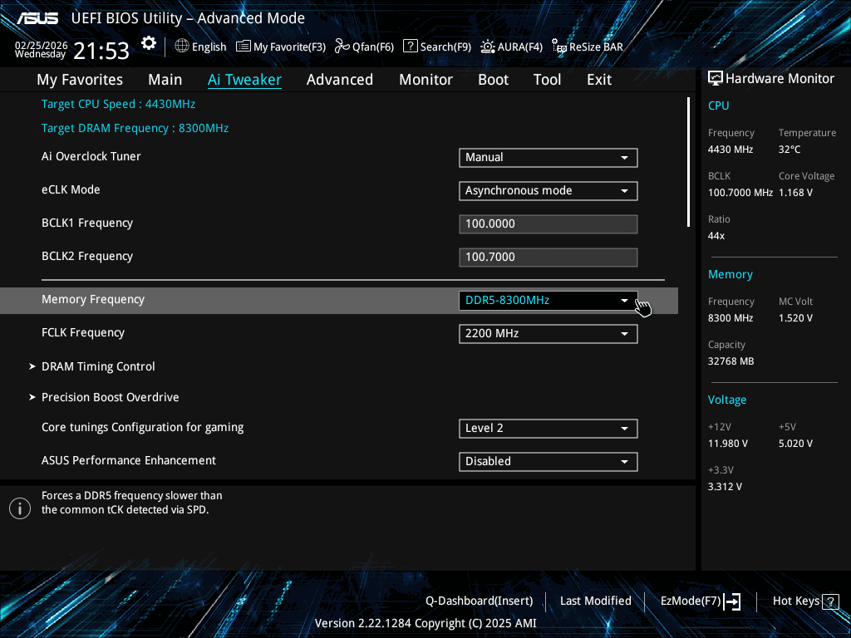The height and width of the screenshot is (638, 851).
Task: Click Target DRAM Frequency : 8300MHz text
Action: click(x=135, y=129)
